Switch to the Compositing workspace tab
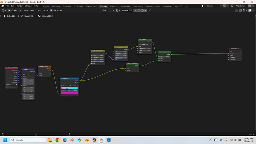The image size is (256, 144). pos(138,6)
